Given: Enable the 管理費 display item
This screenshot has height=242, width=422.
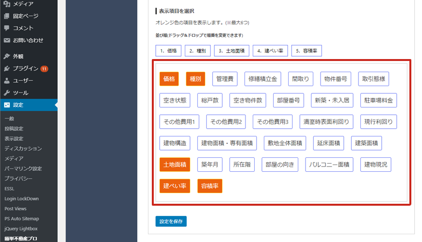Looking at the screenshot, I should click(225, 79).
